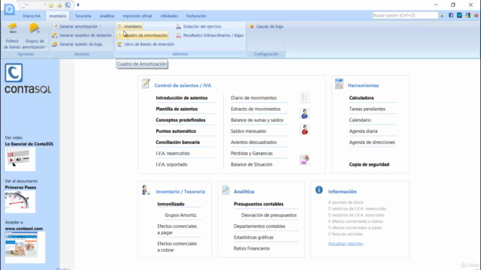
Task: Click Generar asientos de dotación
Action: click(82, 35)
